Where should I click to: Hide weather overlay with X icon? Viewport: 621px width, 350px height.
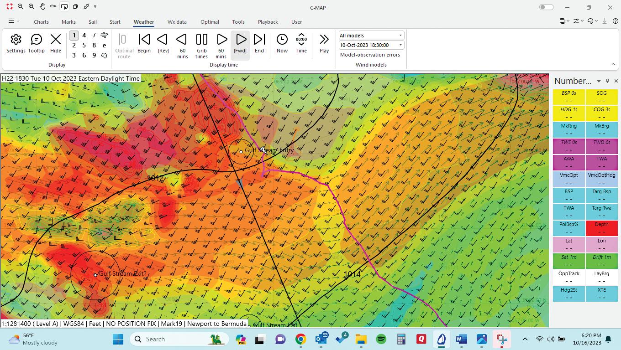point(56,43)
